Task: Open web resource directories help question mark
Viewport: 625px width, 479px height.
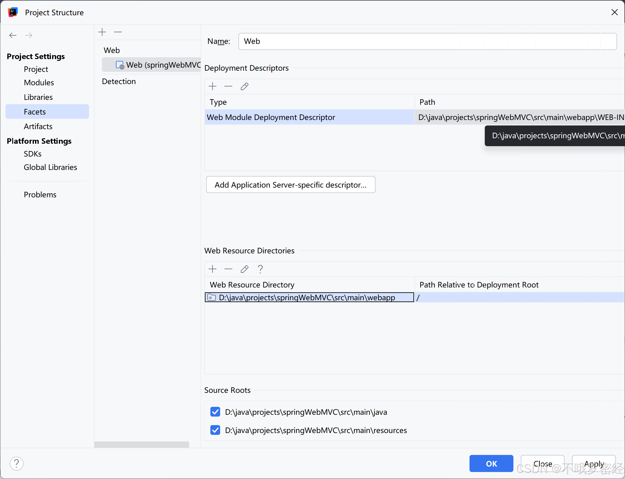Action: click(260, 269)
